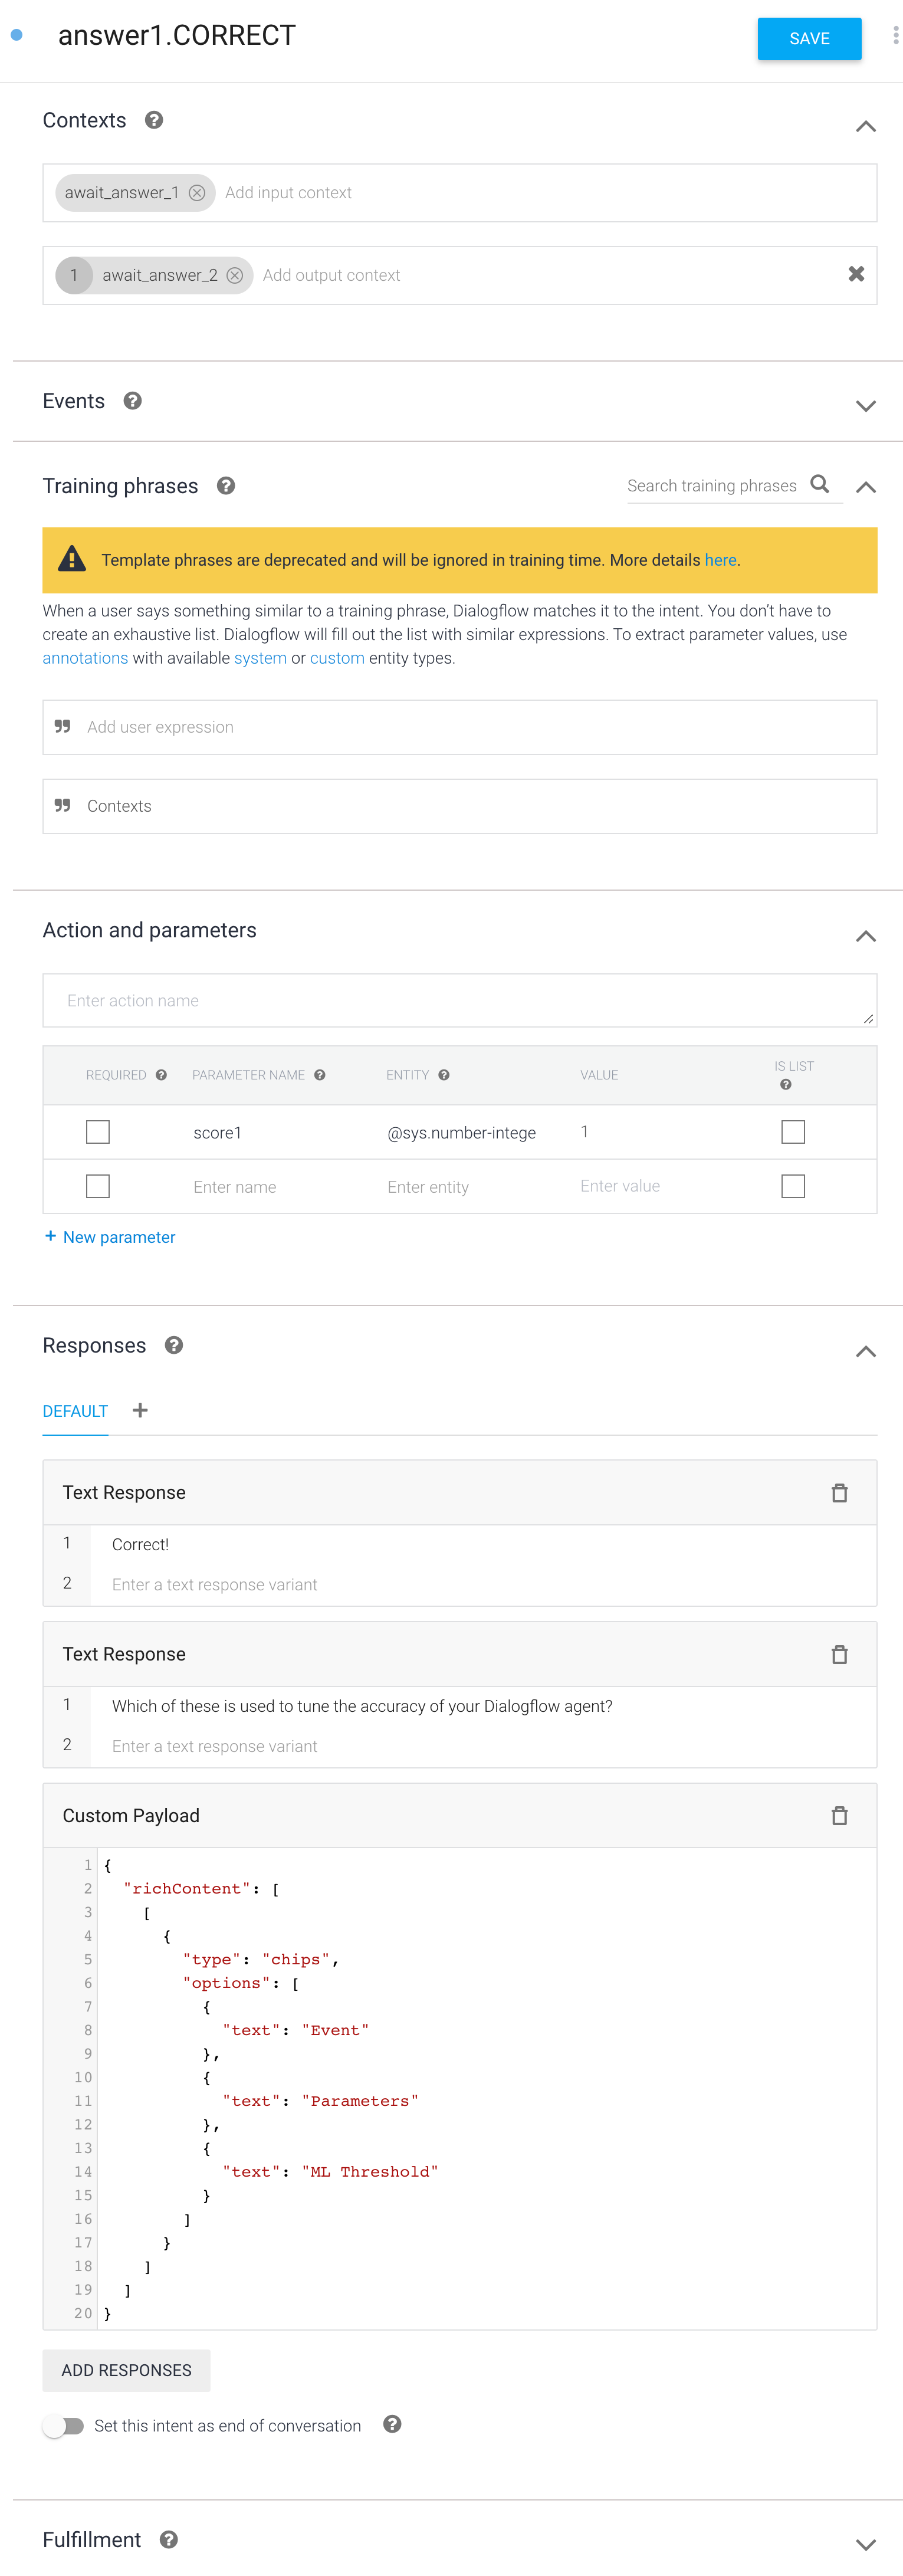The width and height of the screenshot is (903, 2576).
Task: Remove the await_answer_1 input context chip
Action: tap(197, 193)
